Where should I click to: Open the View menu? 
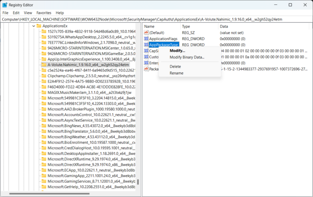28,13
